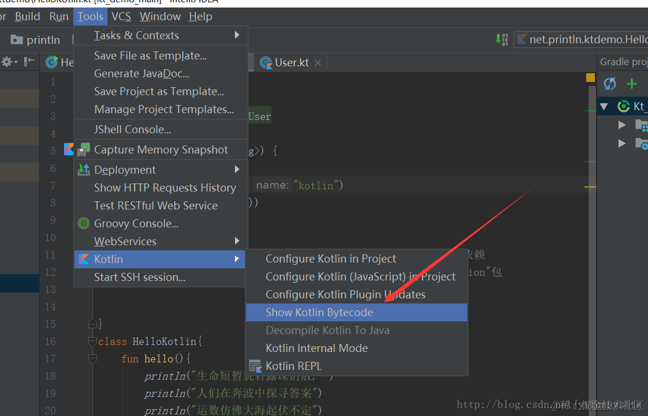The width and height of the screenshot is (648, 416).
Task: Choose Test RESTful Web Service
Action: (x=161, y=205)
